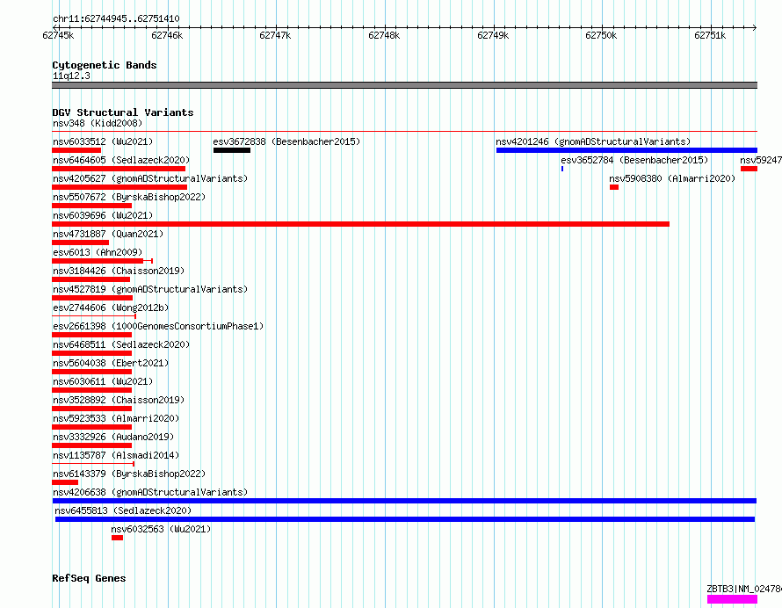The image size is (782, 608).
Task: Open the nsv4205627 gnomADStructuralVariants label
Action: point(150,178)
